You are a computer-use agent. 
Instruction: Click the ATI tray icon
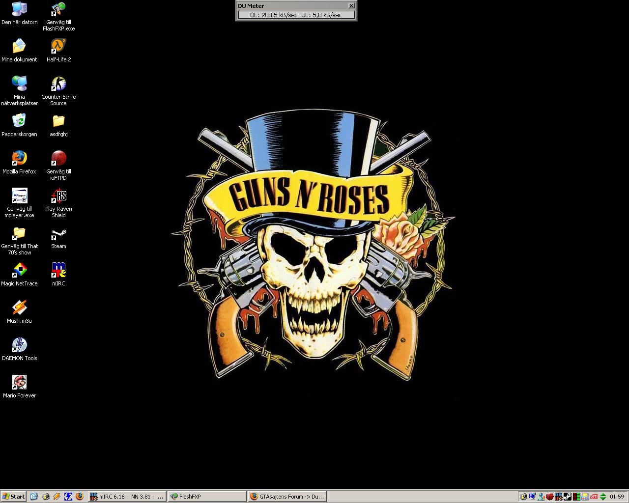coord(594,497)
